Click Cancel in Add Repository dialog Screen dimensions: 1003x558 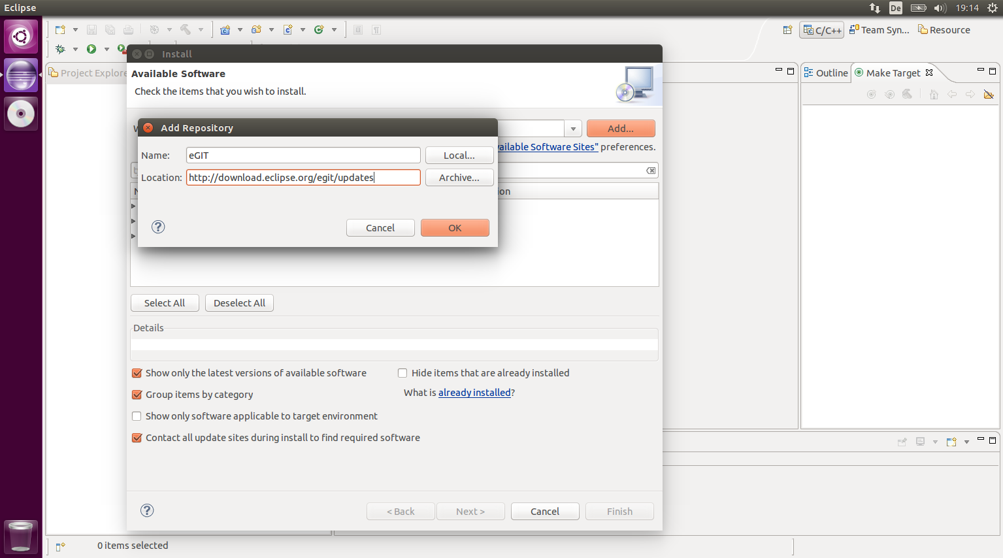click(380, 227)
